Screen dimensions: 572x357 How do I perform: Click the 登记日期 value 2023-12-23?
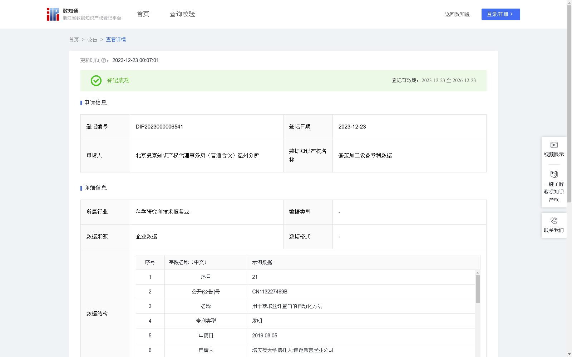pyautogui.click(x=352, y=127)
